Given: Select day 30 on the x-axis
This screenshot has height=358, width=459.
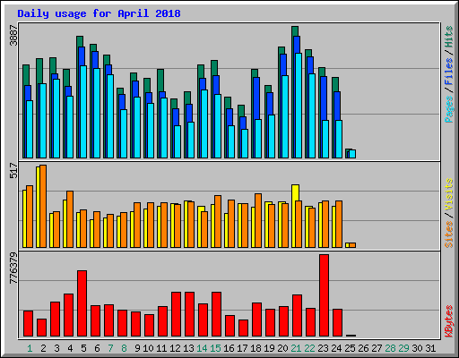Looking at the screenshot, I should [417, 348].
